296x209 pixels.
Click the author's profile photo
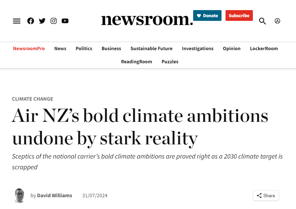pyautogui.click(x=20, y=196)
